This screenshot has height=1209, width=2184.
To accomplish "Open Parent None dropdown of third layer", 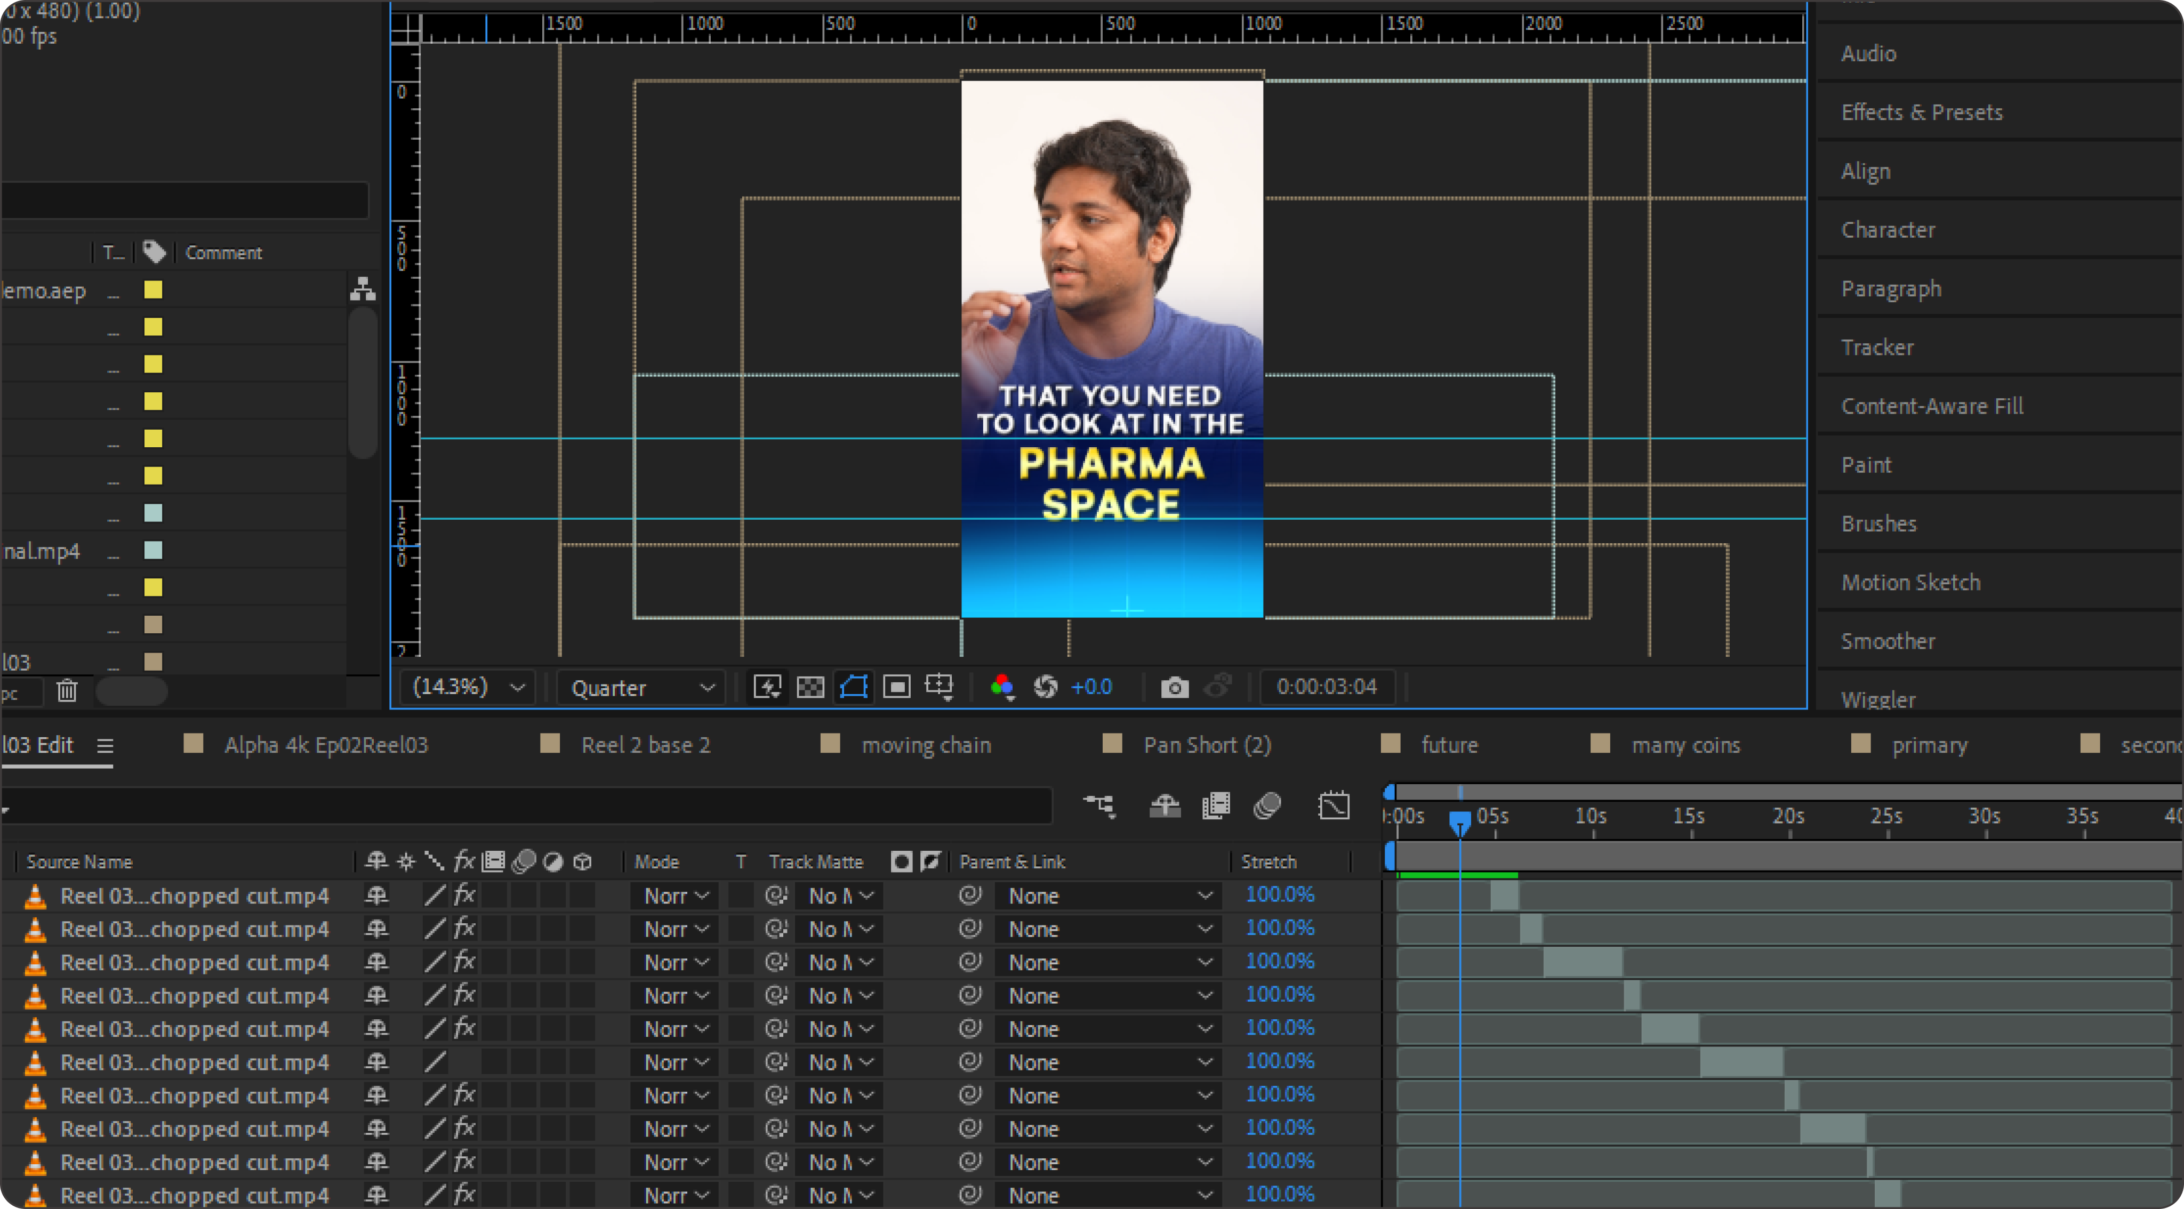I will (1108, 962).
